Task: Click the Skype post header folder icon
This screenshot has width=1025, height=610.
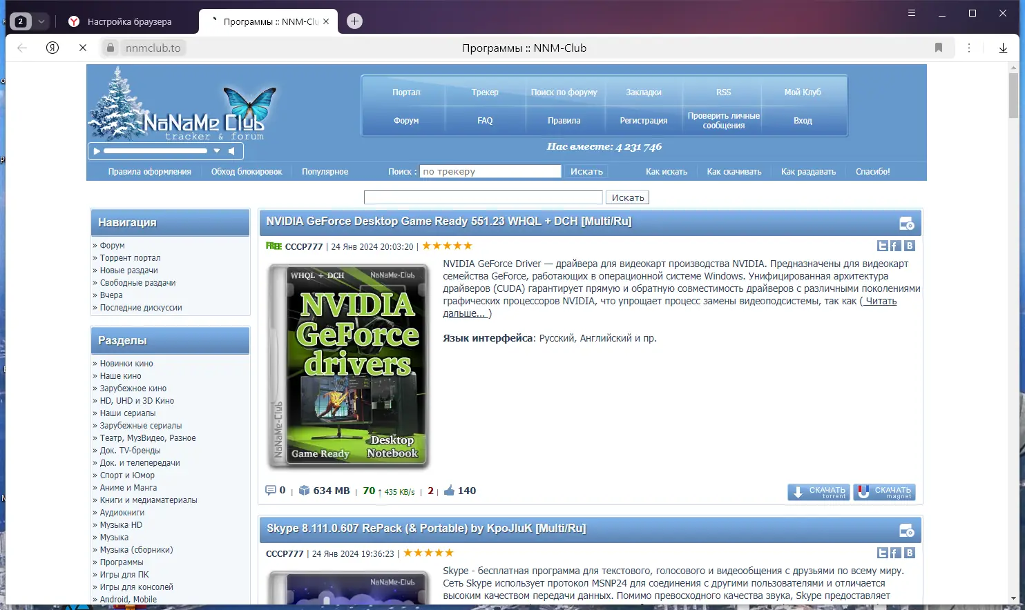Action: [x=906, y=531]
